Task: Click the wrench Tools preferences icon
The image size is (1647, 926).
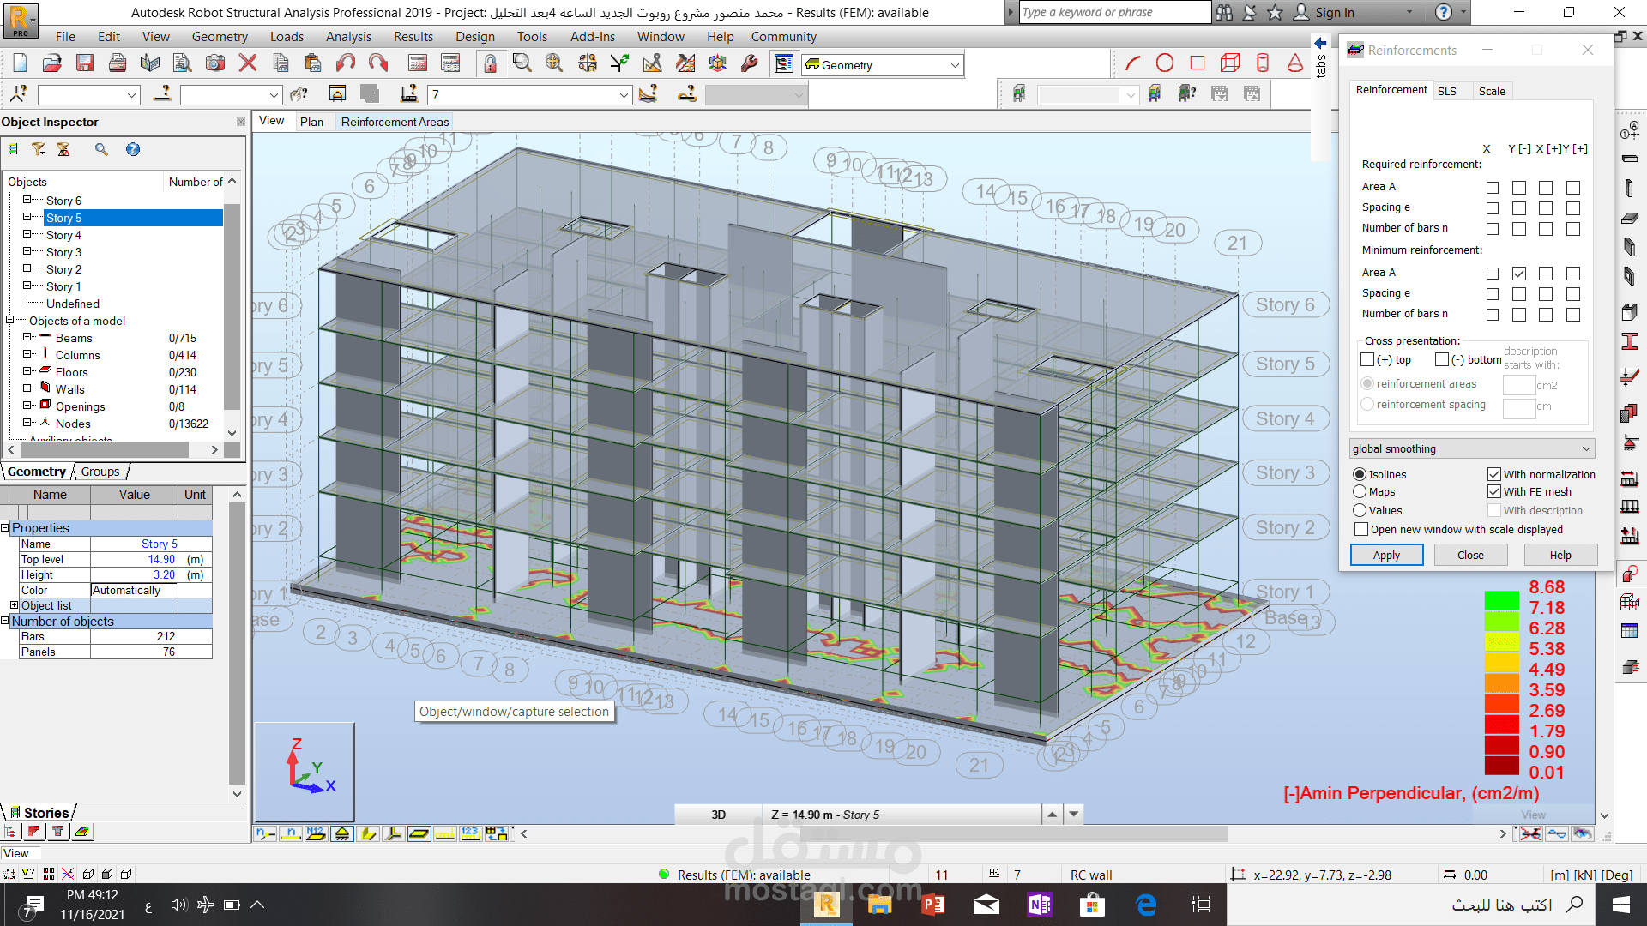Action: [x=749, y=63]
